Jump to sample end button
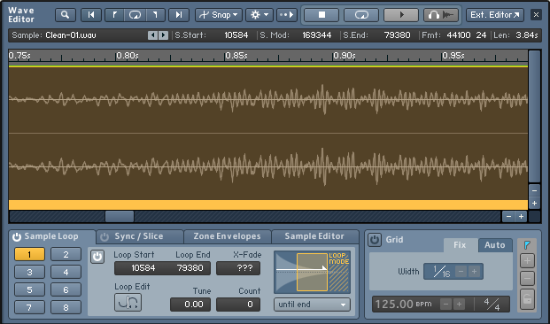 (179, 15)
